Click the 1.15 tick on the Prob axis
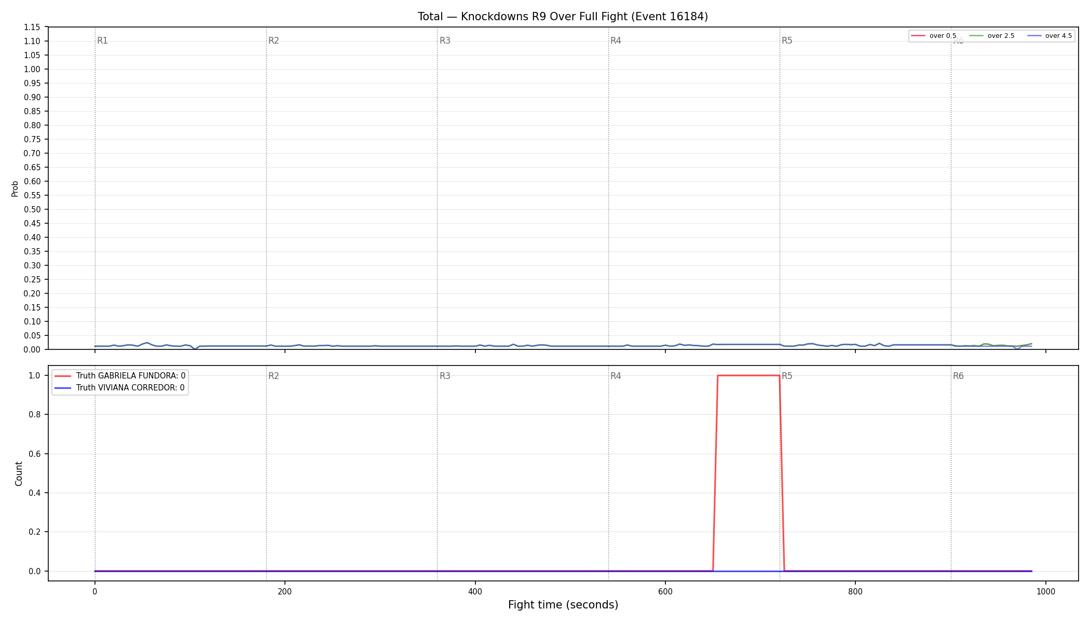This screenshot has width=1090, height=623. point(32,28)
